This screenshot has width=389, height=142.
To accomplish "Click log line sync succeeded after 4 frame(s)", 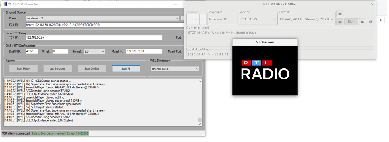I will click(x=54, y=84).
